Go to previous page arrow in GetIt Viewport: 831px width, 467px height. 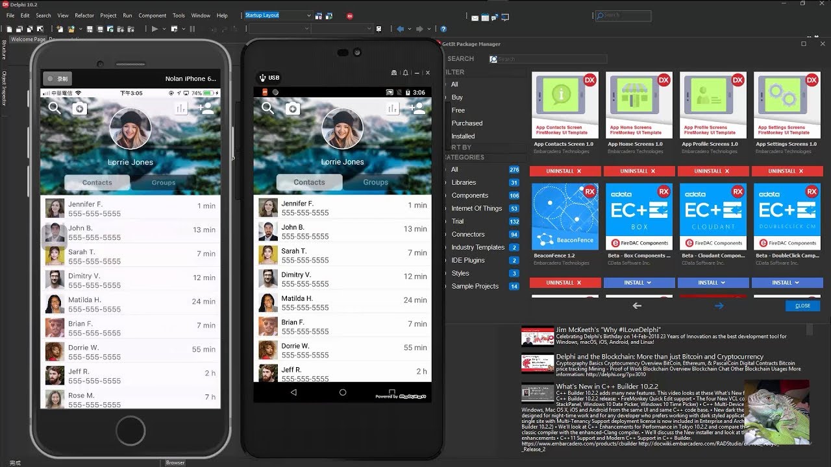[x=637, y=305]
